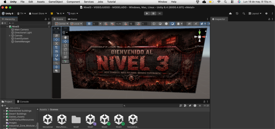This screenshot has height=129, width=275.
Task: Click the Unity 6 logo button
Action: (x=8, y=13)
